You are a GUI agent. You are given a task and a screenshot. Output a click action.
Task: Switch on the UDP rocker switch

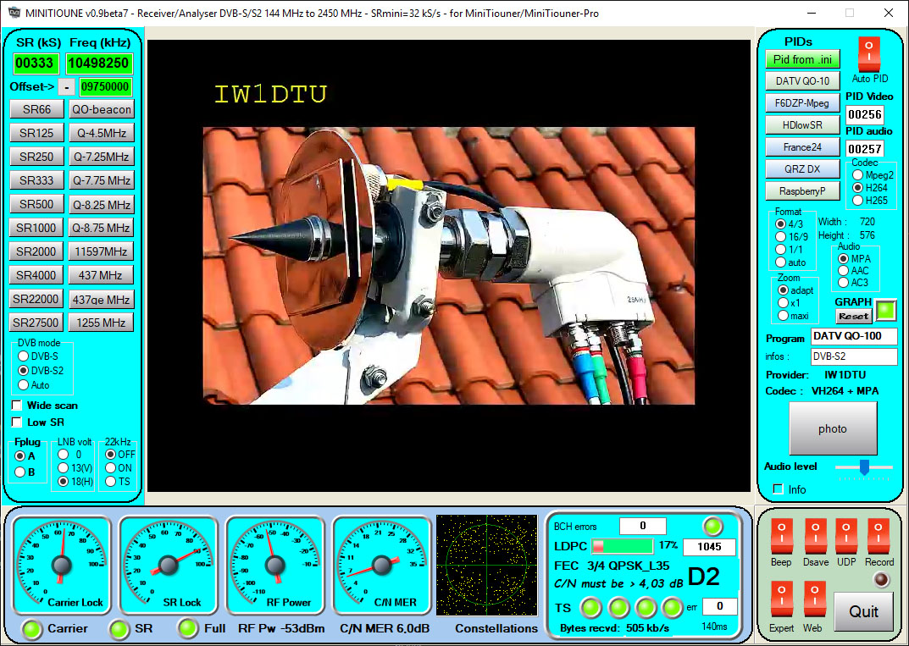click(x=846, y=537)
